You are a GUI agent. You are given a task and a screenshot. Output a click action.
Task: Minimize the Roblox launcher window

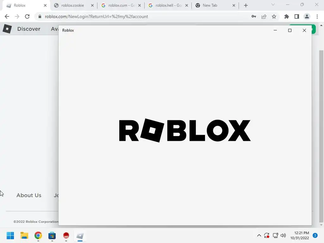pyautogui.click(x=275, y=30)
